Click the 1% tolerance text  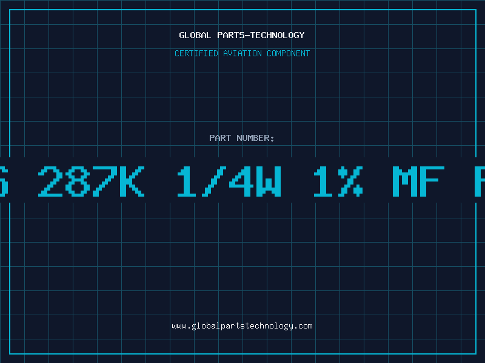tap(338, 181)
